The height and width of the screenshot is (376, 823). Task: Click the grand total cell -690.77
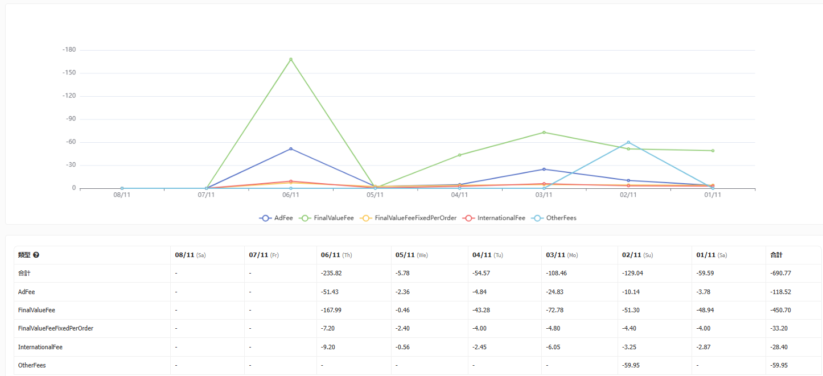point(780,274)
